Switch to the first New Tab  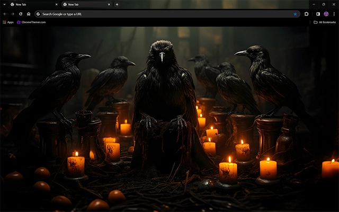34,4
